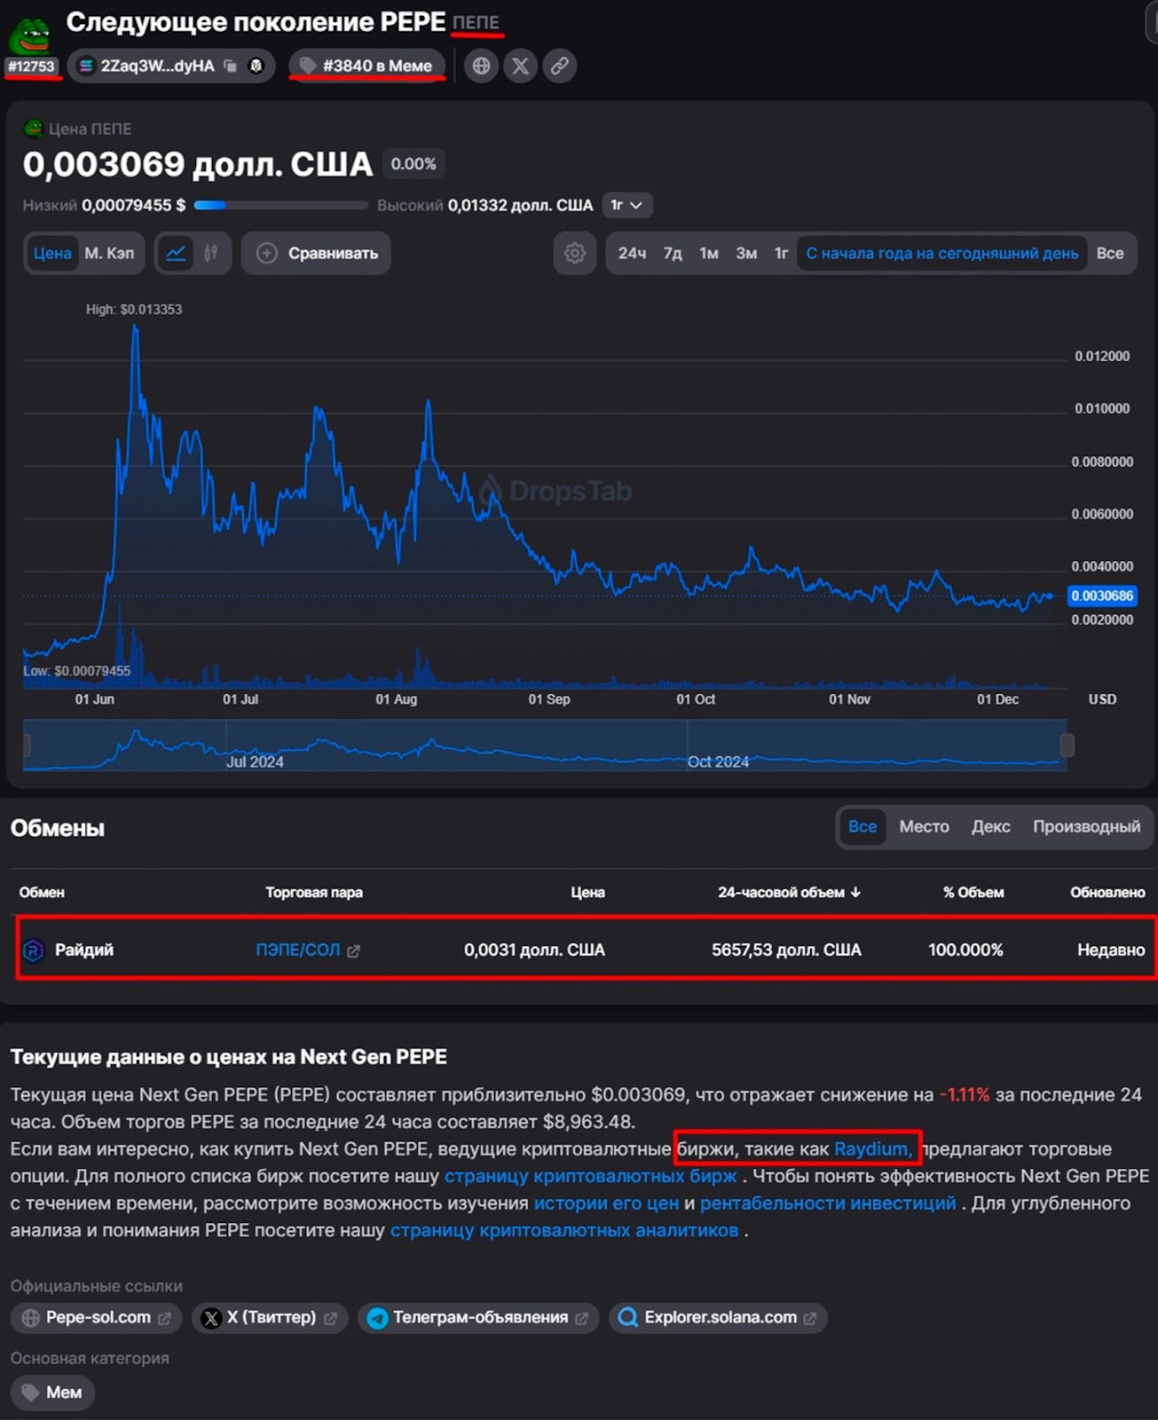The height and width of the screenshot is (1420, 1158).
Task: Select the 1м time range
Action: click(709, 253)
